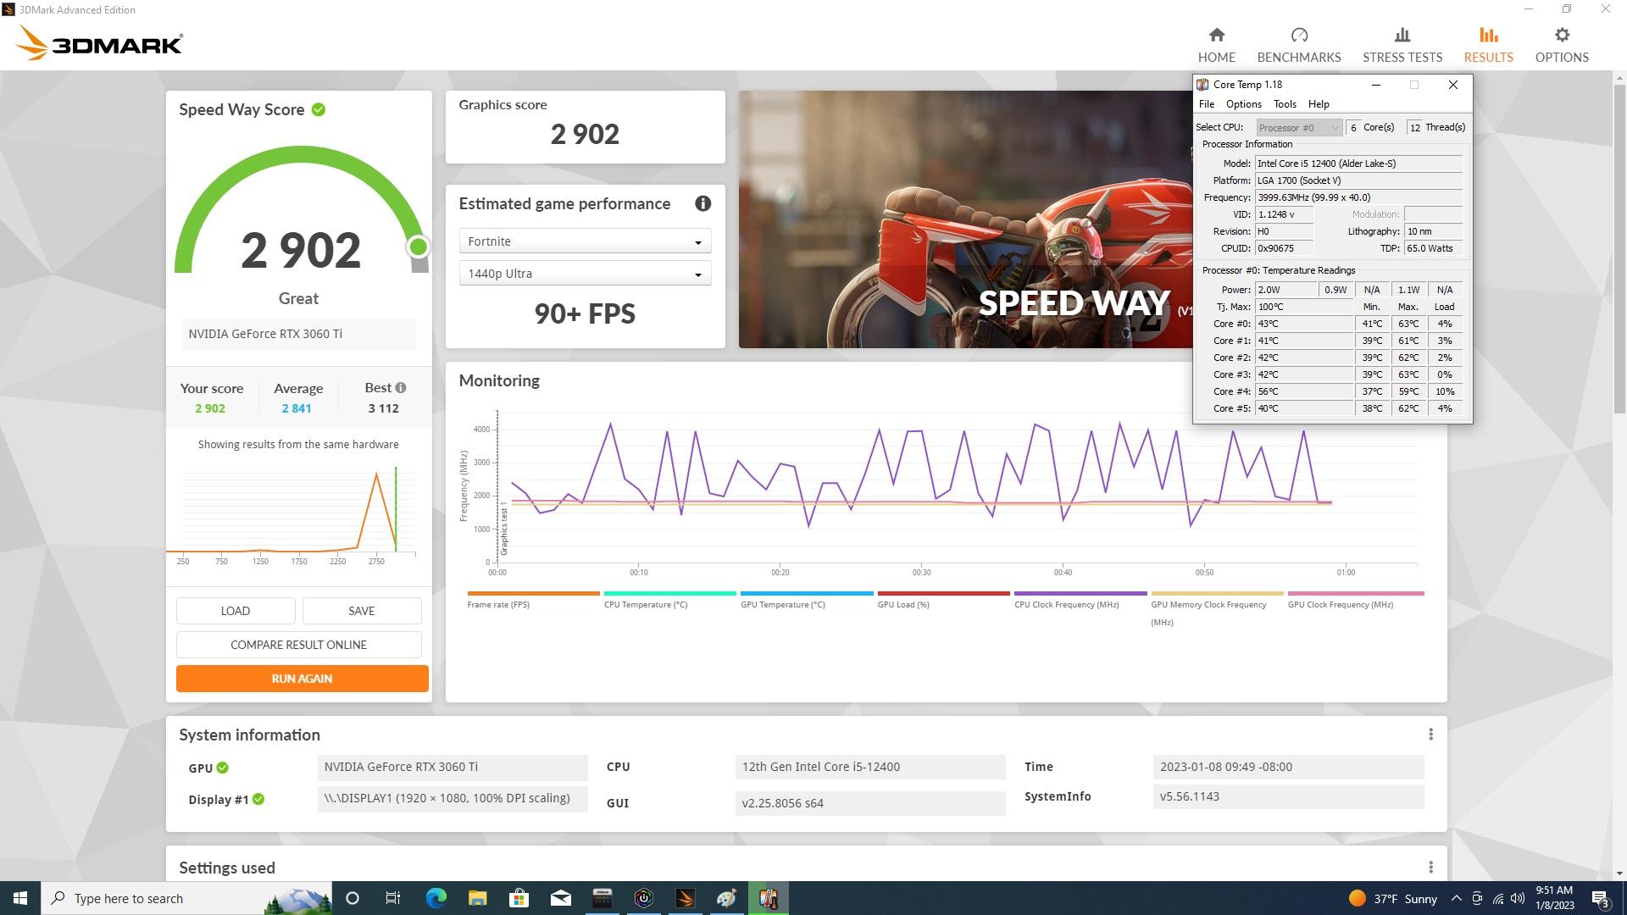Open the Options gear icon
The height and width of the screenshot is (915, 1627).
point(1562,35)
